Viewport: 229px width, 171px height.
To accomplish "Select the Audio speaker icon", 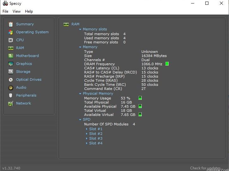I will pos(11,87).
